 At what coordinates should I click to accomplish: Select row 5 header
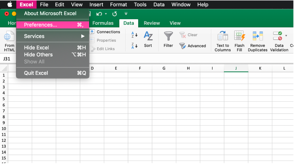[4, 99]
